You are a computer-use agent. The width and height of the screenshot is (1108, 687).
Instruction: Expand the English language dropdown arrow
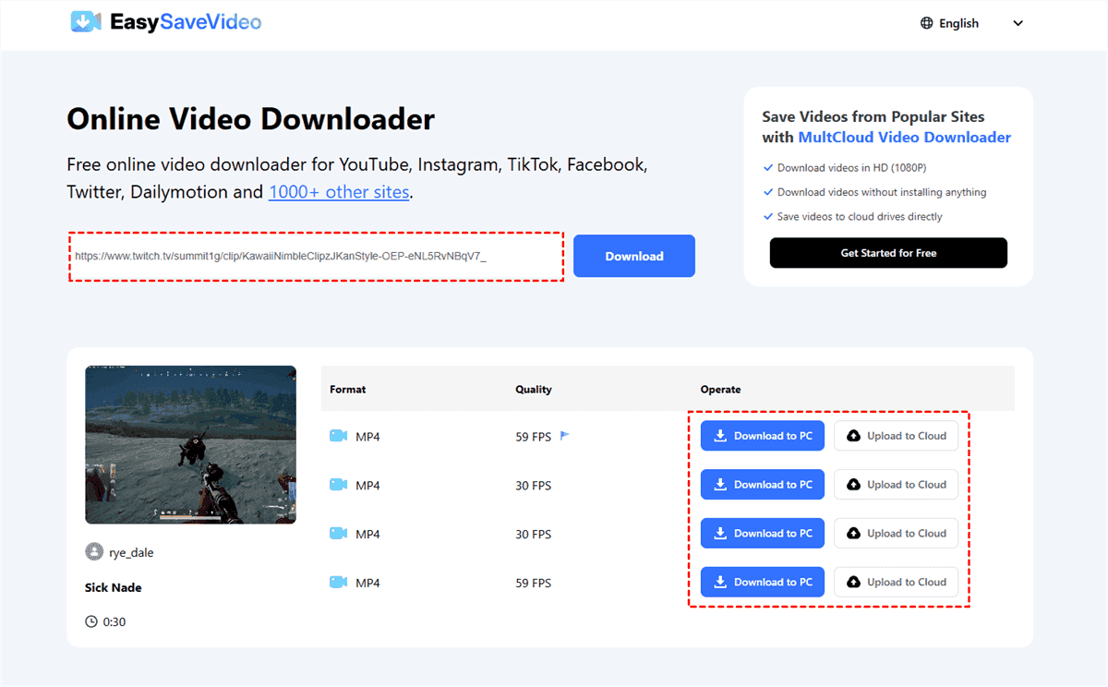pos(1018,23)
